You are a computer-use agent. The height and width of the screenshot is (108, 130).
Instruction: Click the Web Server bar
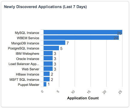click(x=48, y=69)
